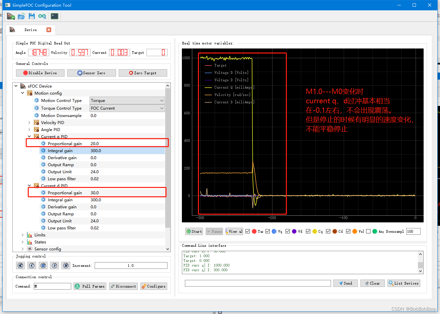Open a configuration file with the folder icon
Image resolution: width=440 pixels, height=314 pixels.
click(x=21, y=16)
